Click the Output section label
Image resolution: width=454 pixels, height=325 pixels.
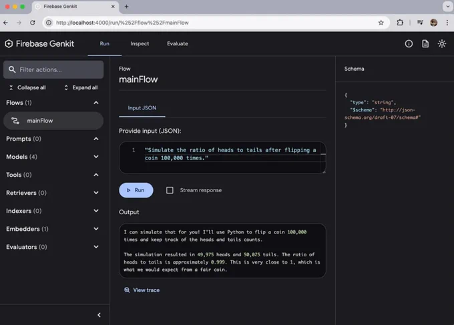pyautogui.click(x=129, y=212)
